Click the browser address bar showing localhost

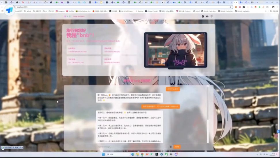(122, 7)
